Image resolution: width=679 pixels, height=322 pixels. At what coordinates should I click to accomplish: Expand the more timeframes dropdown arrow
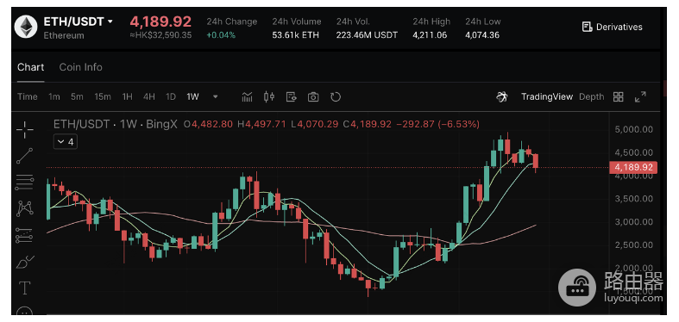tap(215, 96)
